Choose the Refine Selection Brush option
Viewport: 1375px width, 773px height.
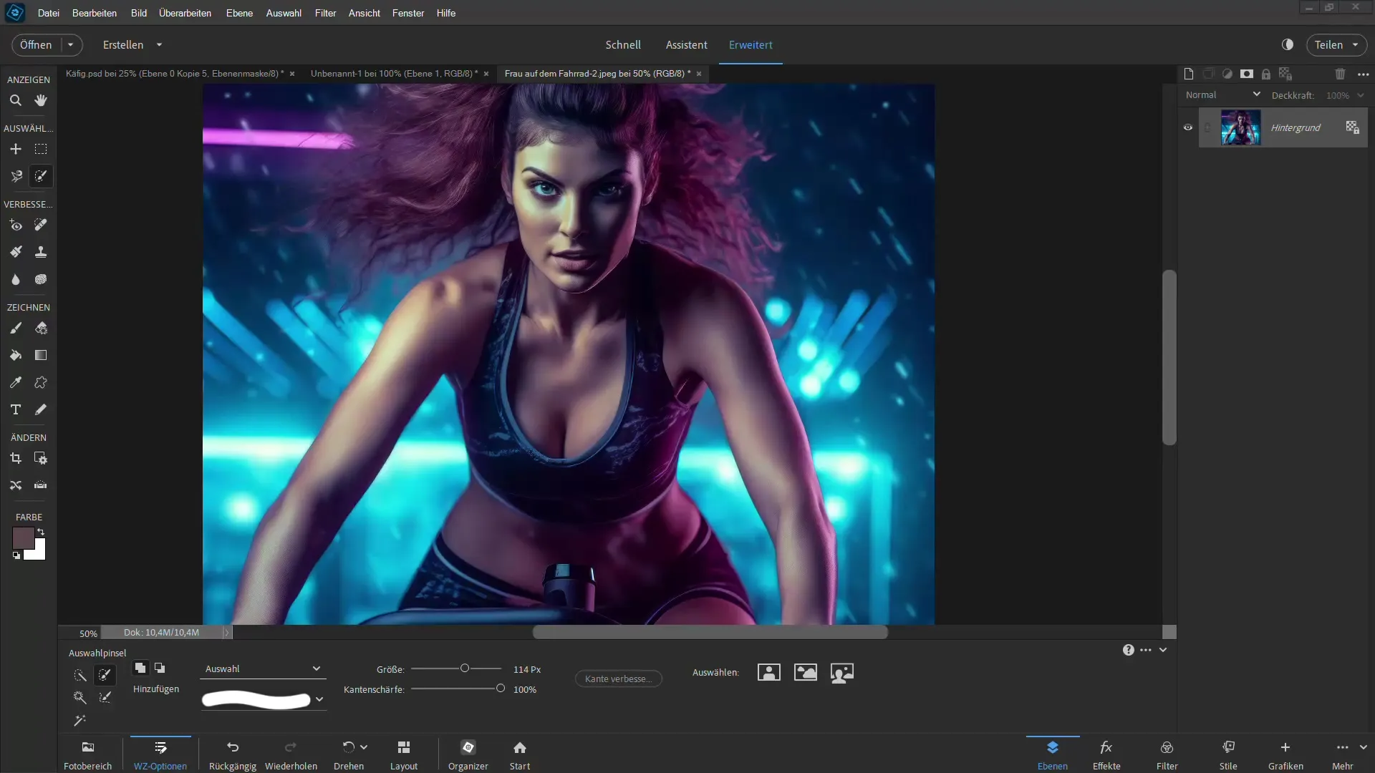click(x=105, y=697)
